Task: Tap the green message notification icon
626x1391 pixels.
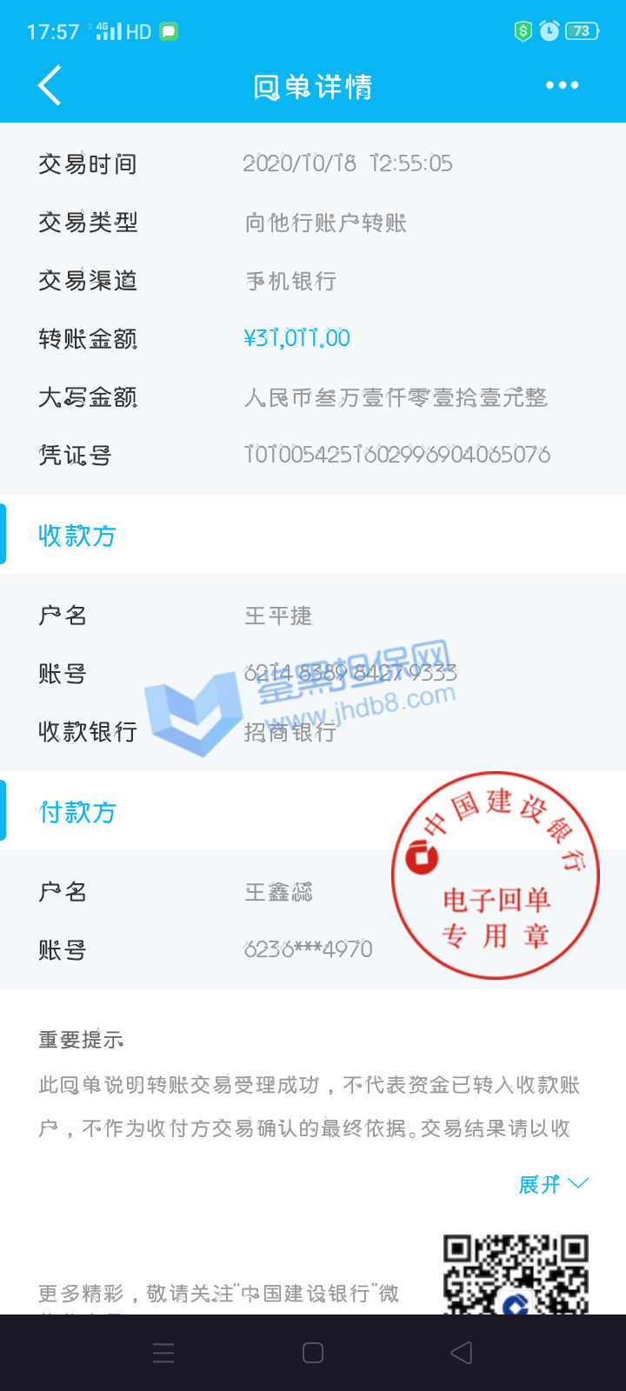Action: tap(169, 32)
